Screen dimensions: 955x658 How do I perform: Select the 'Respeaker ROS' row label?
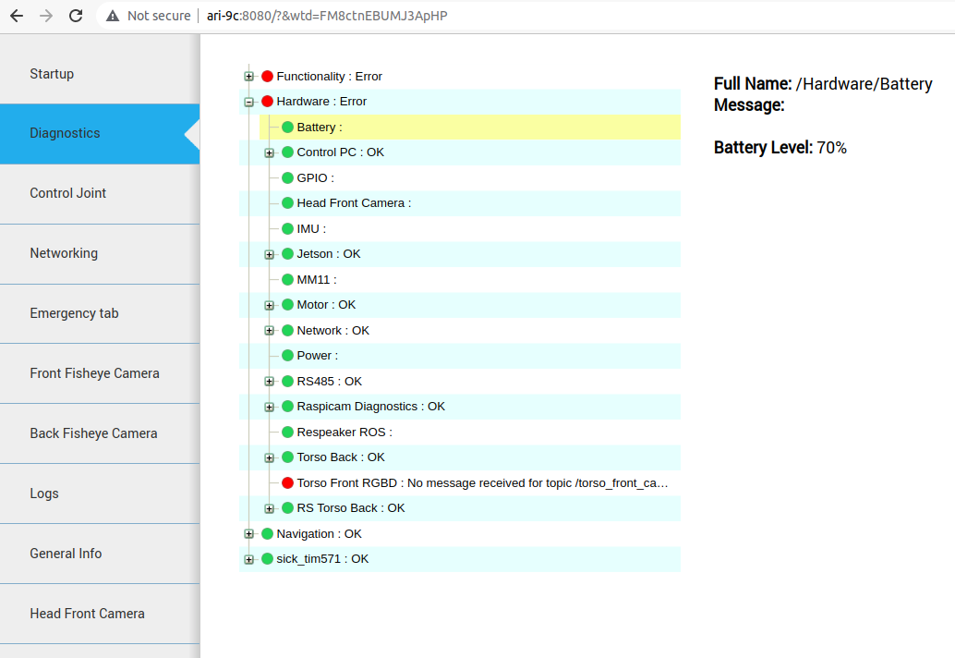point(345,432)
